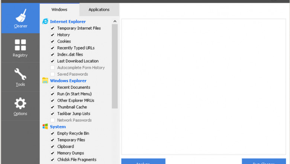The image size is (290, 164).
Task: Click the cleaning list vertical scrollbar
Action: (115, 67)
